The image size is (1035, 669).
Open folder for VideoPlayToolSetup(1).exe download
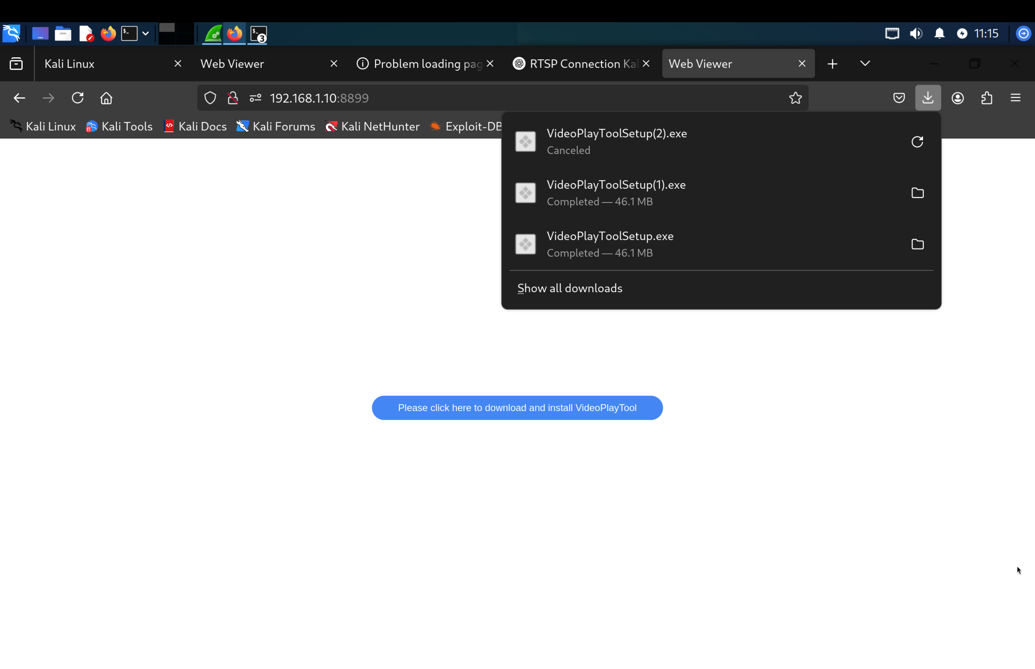917,193
